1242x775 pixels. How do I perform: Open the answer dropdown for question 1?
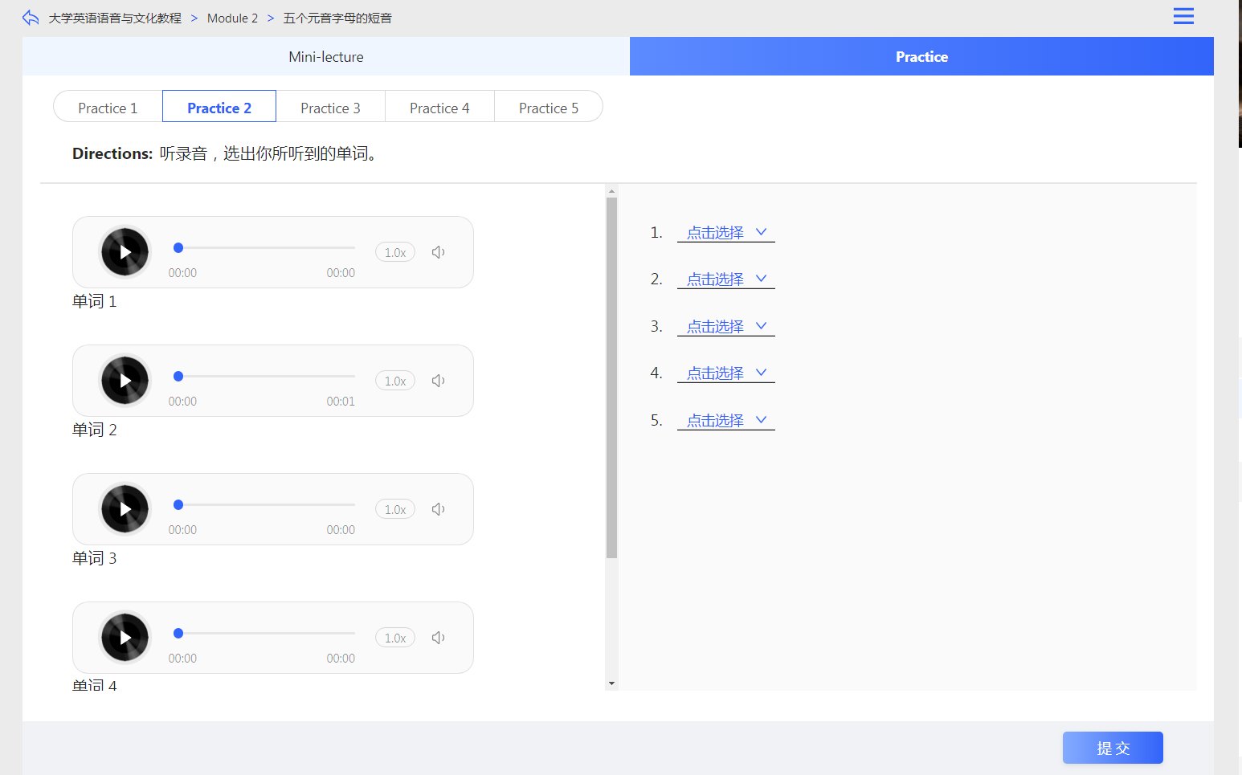pos(725,233)
